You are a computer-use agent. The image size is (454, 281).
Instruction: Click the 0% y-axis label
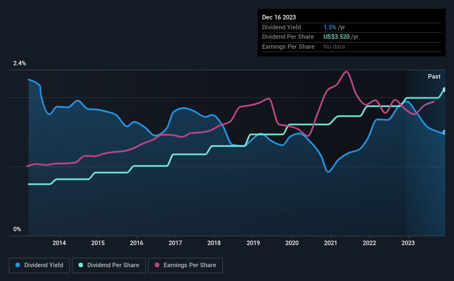17,229
